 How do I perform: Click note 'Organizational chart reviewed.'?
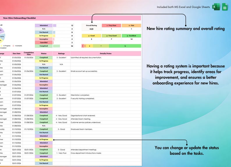click(x=83, y=116)
